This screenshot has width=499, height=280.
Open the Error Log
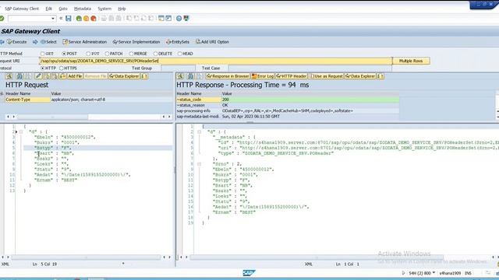(x=263, y=76)
